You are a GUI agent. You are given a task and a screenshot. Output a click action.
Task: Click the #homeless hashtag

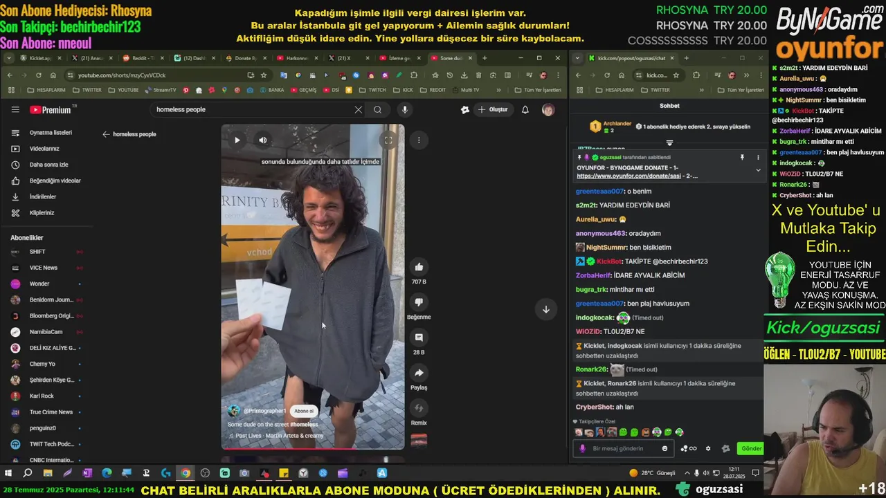click(x=305, y=424)
